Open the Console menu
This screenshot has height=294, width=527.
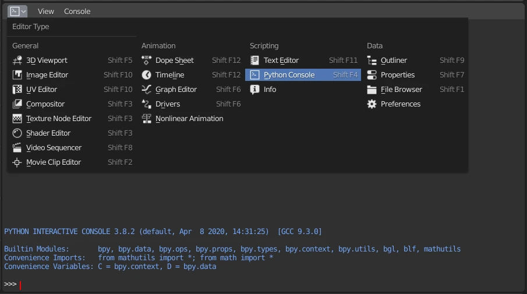tap(77, 12)
